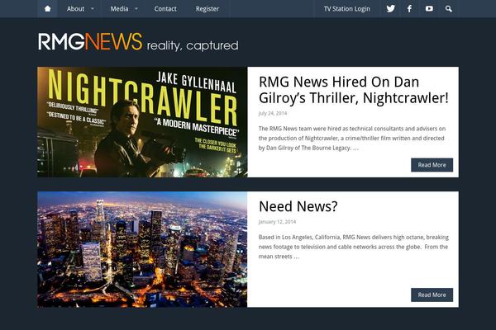Image resolution: width=496 pixels, height=330 pixels.
Task: Open the search magnifier icon
Action: click(x=449, y=9)
